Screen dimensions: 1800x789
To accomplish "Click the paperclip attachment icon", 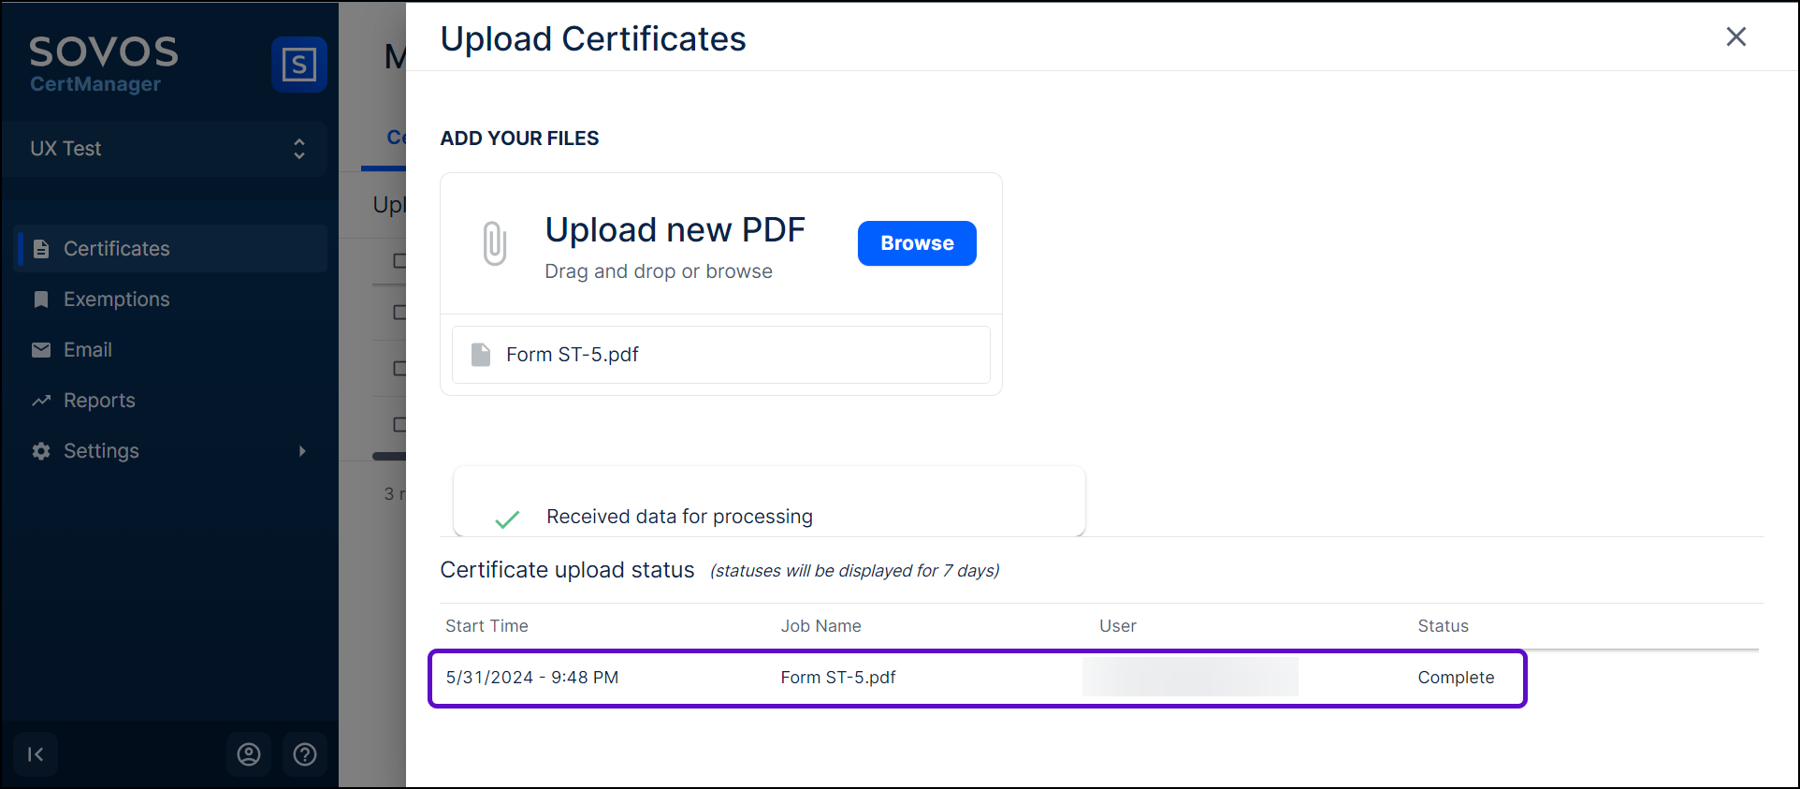I will (494, 243).
